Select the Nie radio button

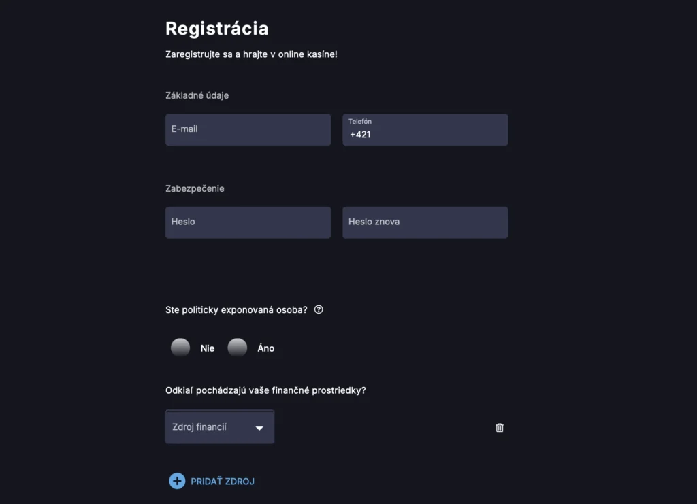[x=180, y=347]
